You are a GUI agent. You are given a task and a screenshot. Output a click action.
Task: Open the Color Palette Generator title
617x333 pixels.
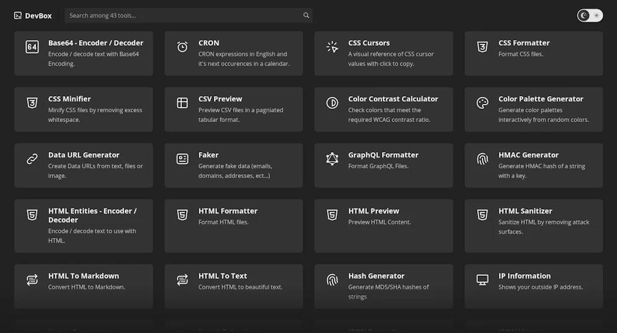coord(540,99)
